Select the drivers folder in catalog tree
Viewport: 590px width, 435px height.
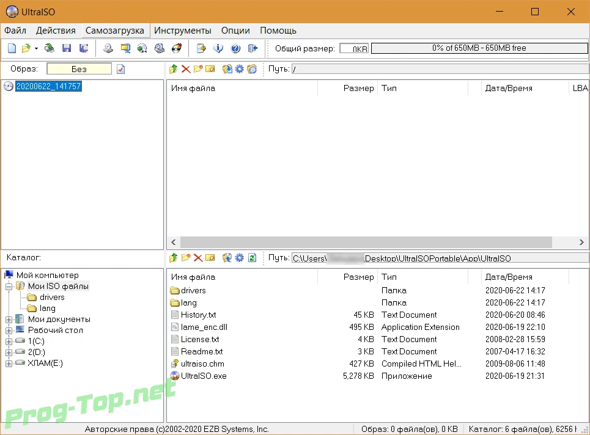coord(52,298)
